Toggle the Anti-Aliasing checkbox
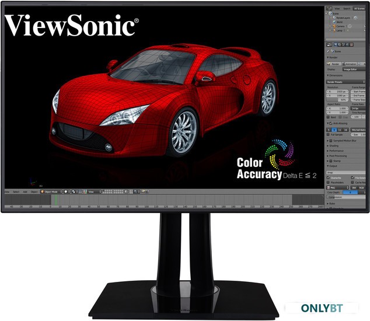370x321 pixels. [x=331, y=123]
